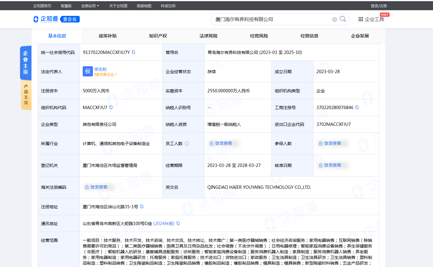Clear the search box text
The height and width of the screenshot is (267, 433).
tap(334, 19)
